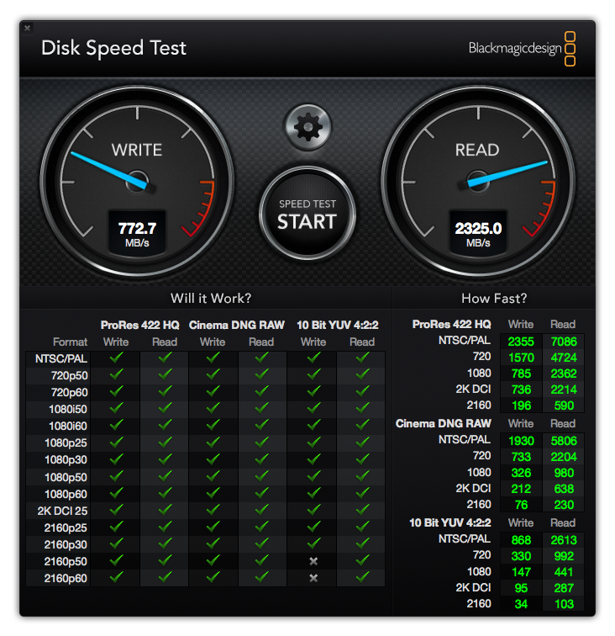Click the WRITE gauge needle dial
Image resolution: width=615 pixels, height=636 pixels.
point(137,182)
